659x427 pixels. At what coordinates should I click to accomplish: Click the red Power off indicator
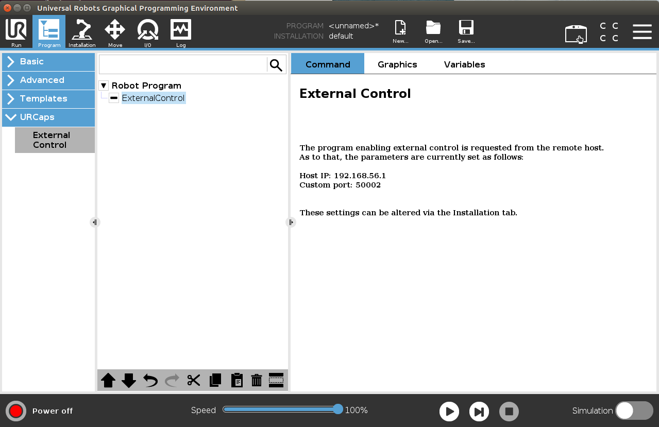coord(15,411)
